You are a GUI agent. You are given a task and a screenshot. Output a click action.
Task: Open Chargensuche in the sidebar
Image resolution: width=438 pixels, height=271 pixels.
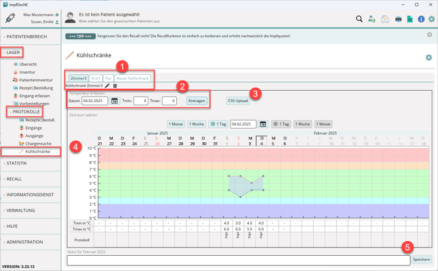[38, 144]
